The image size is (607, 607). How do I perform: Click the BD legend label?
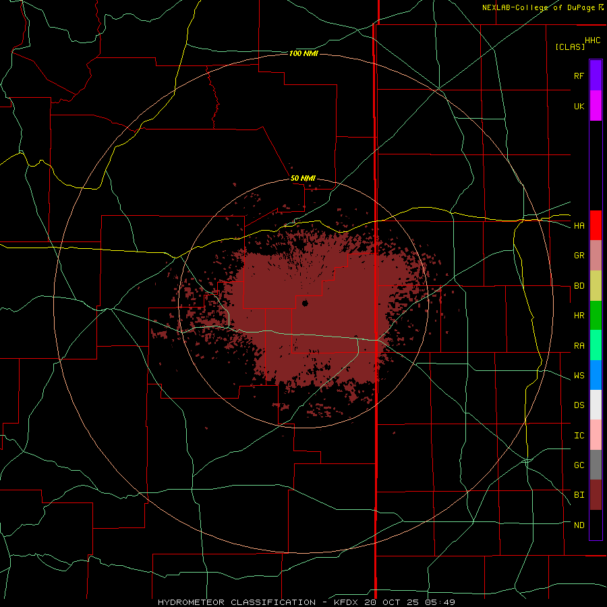[579, 286]
